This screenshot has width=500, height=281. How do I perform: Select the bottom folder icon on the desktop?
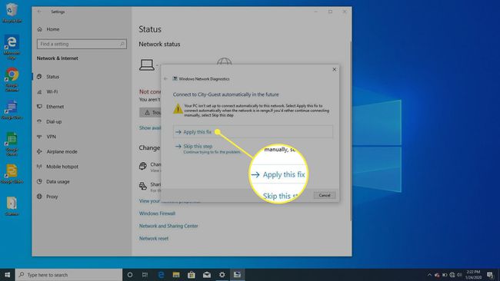click(x=12, y=207)
